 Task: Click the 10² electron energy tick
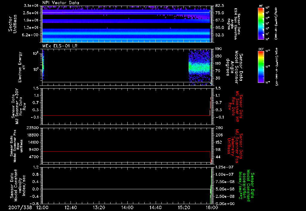pos(35,53)
